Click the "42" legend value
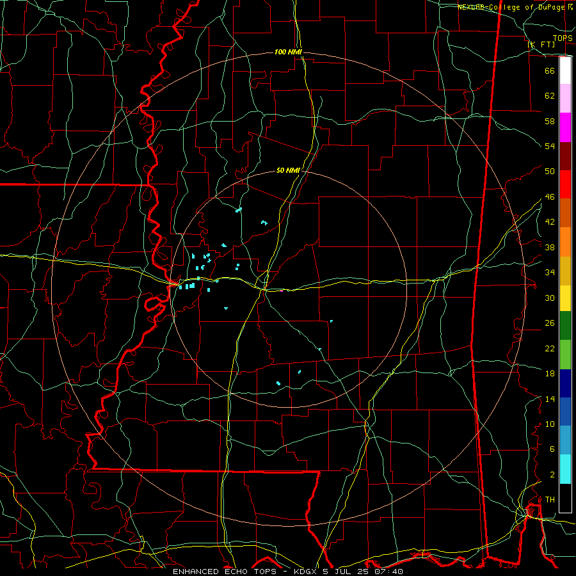576x576 pixels. point(550,222)
